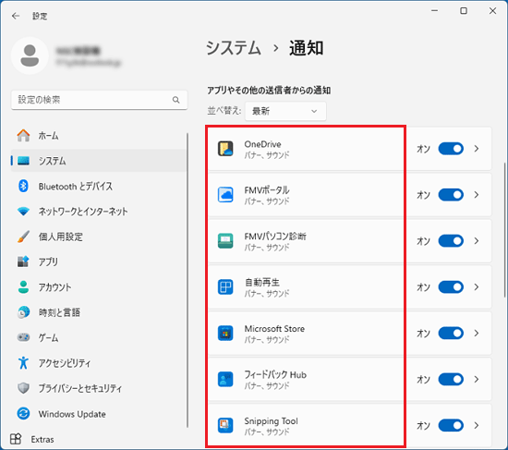Expand Microsoft Store settings chevron
The width and height of the screenshot is (508, 450).
click(x=477, y=334)
